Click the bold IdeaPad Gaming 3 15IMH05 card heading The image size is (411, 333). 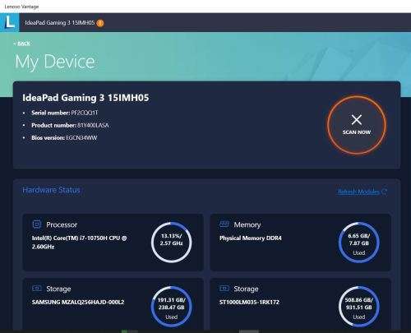click(85, 98)
